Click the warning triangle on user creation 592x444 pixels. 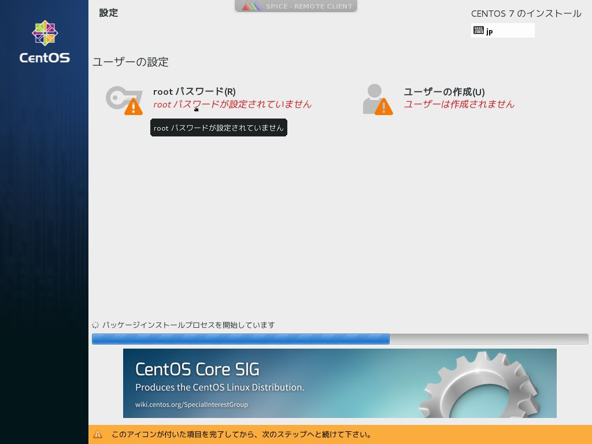[x=384, y=108]
